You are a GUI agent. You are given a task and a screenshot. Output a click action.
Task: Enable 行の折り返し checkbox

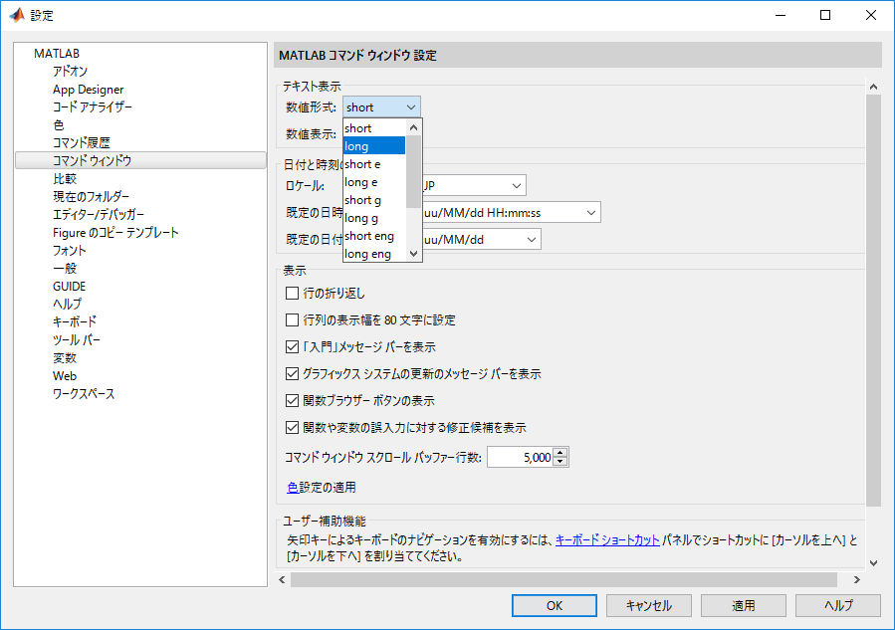pos(293,294)
